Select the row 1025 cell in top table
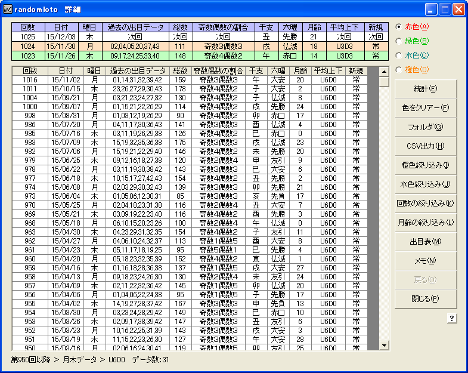468x373 pixels. [x=28, y=37]
